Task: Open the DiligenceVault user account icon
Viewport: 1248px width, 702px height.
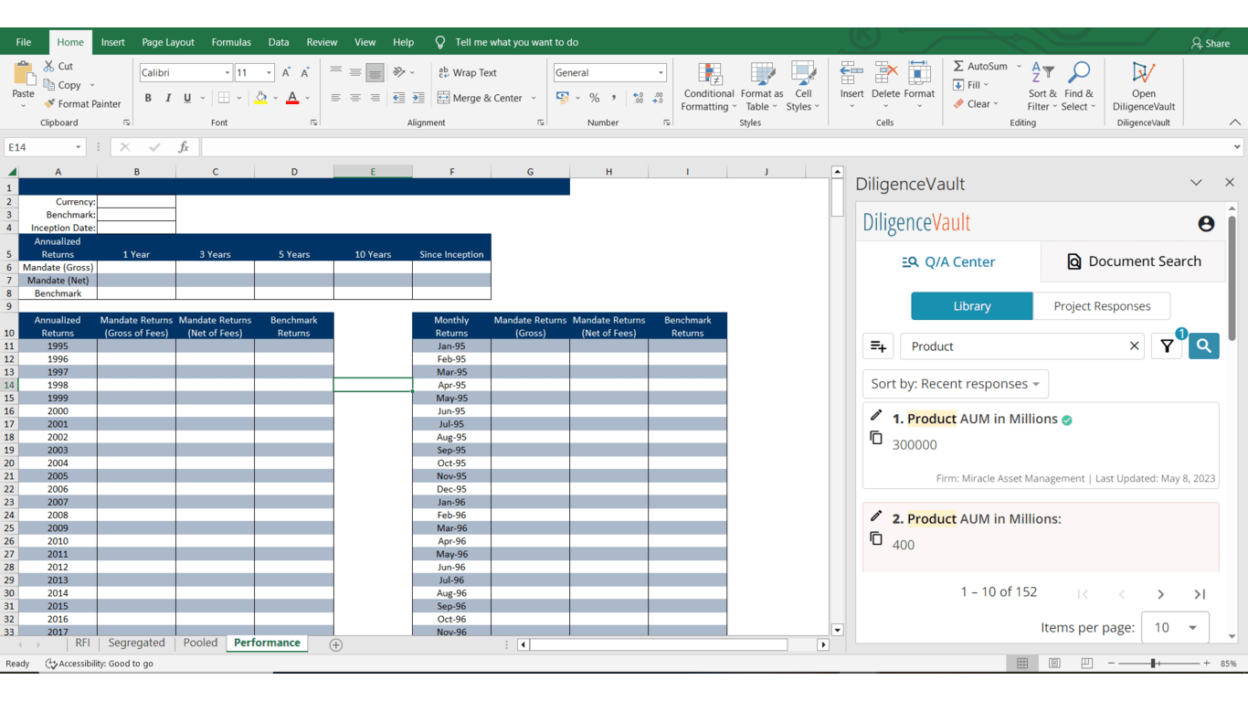Action: coord(1206,223)
